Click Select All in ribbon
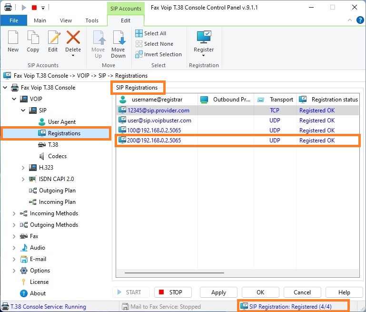 click(151, 33)
